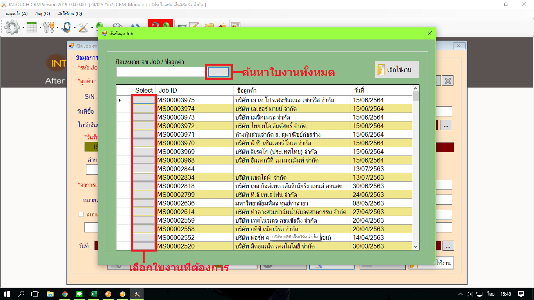
Task: Click the เลิกใช้งาน exit button in dialog
Action: [x=397, y=70]
